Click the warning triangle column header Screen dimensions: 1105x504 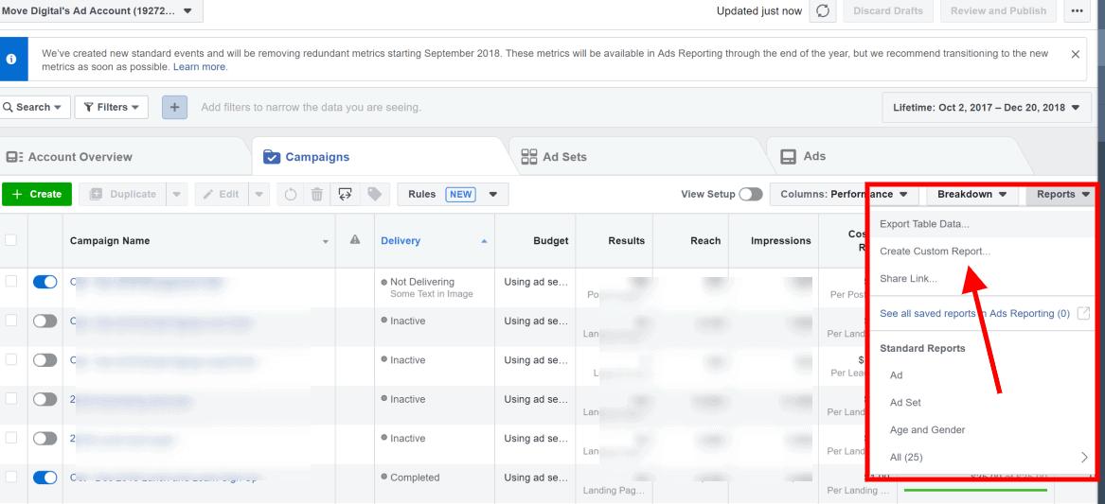coord(355,240)
